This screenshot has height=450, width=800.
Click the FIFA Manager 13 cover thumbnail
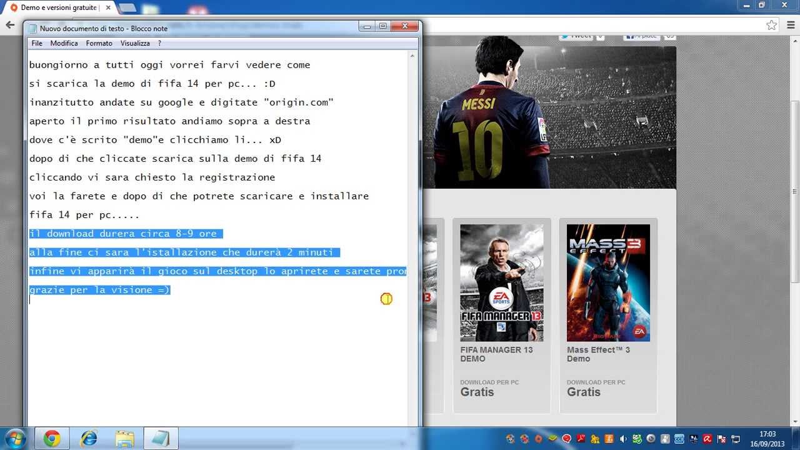click(502, 283)
